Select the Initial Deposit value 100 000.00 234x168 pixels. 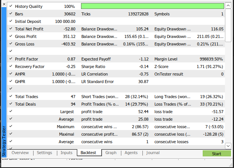[x=65, y=21]
